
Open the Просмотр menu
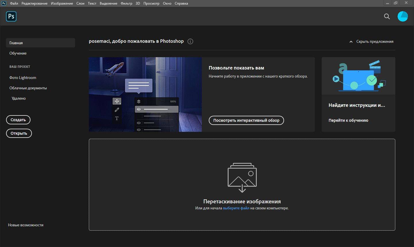click(151, 3)
